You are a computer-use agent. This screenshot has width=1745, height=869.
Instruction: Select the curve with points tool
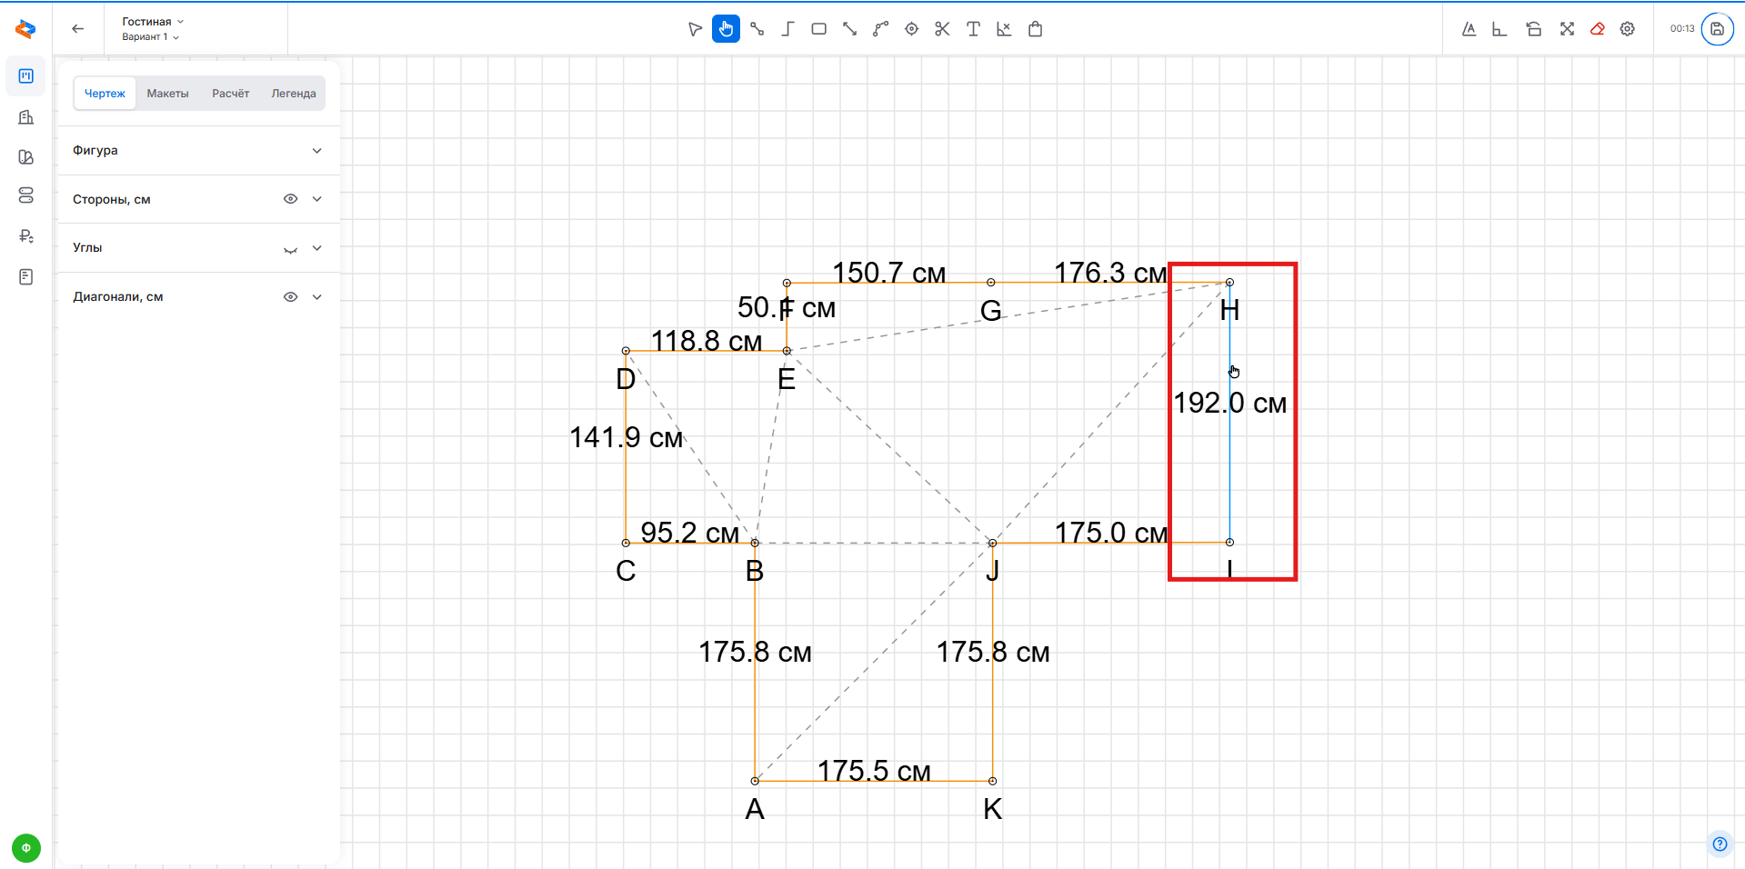tap(880, 29)
